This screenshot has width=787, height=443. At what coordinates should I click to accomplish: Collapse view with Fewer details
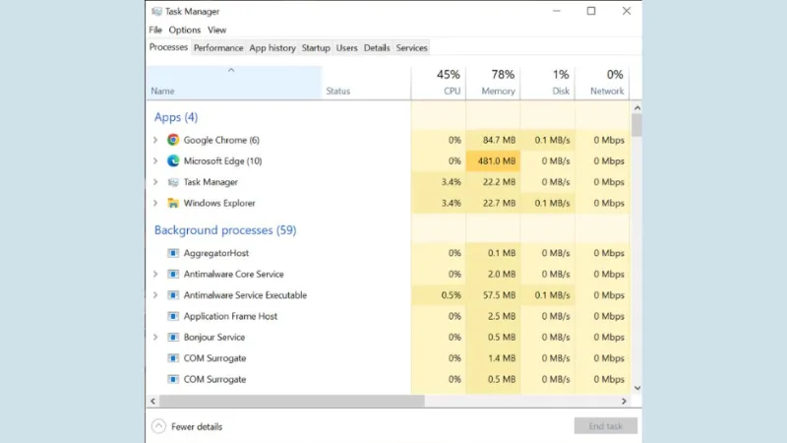click(x=187, y=426)
